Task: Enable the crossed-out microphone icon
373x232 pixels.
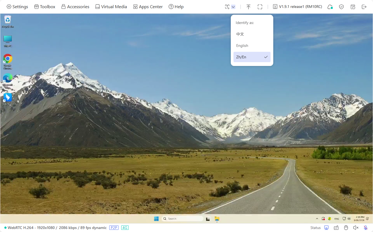Action: pos(366,228)
